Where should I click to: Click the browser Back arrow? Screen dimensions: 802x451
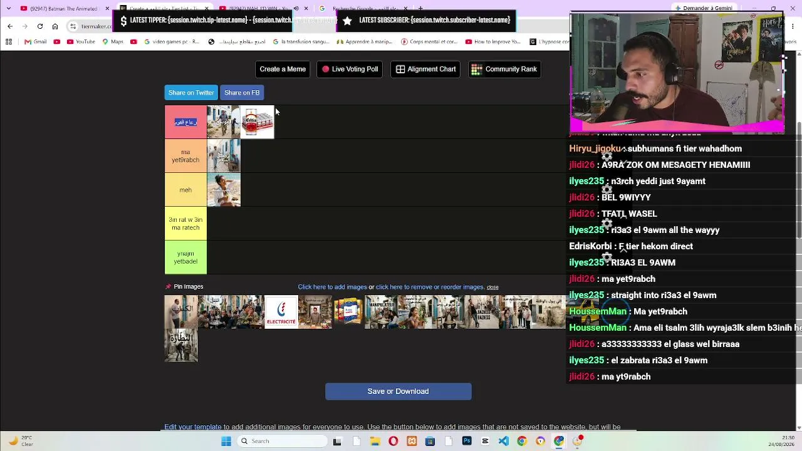click(x=10, y=26)
